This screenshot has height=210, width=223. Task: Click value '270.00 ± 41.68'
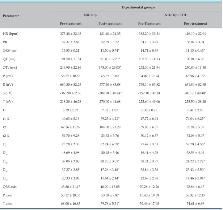pyautogui.click(x=110, y=102)
